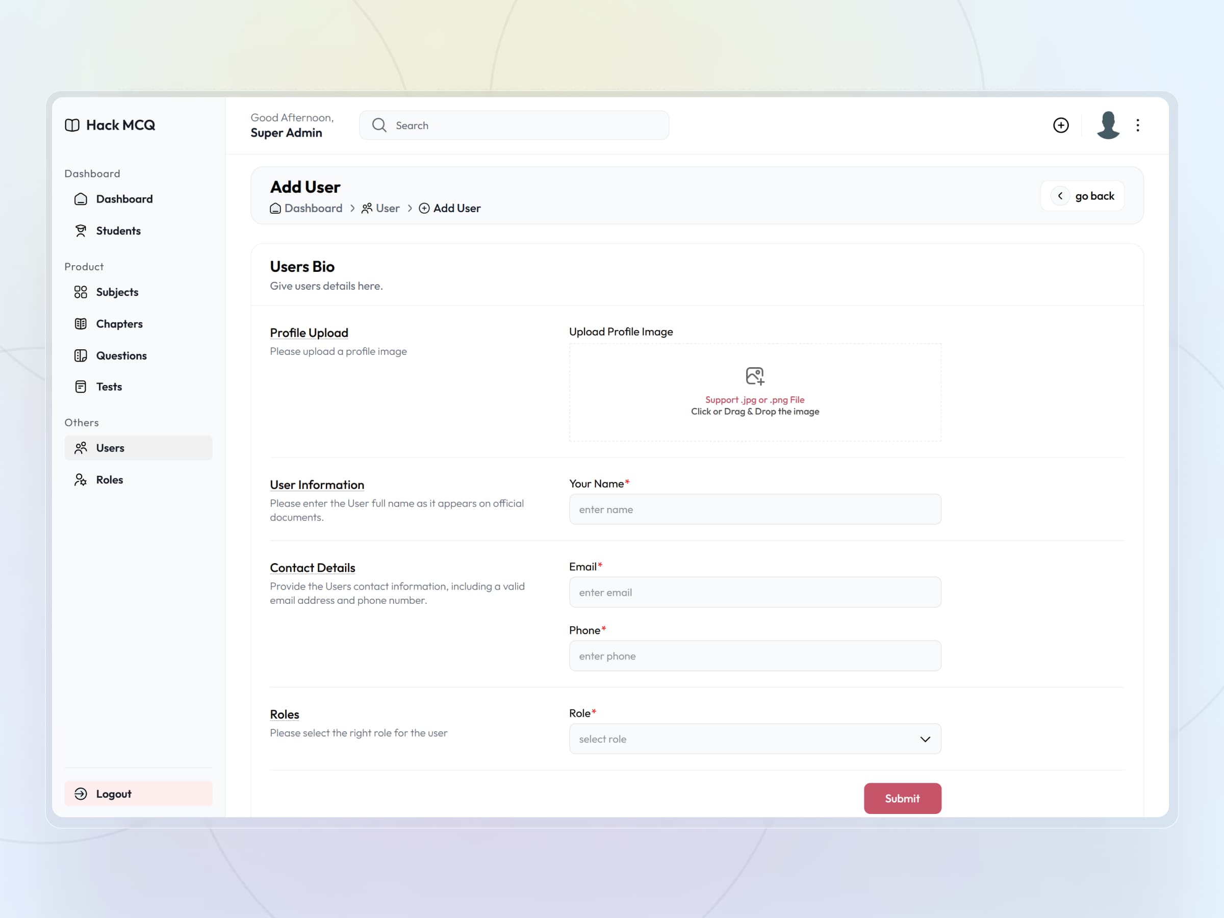Open the three-dot more options menu
The height and width of the screenshot is (918, 1224).
[x=1138, y=125]
